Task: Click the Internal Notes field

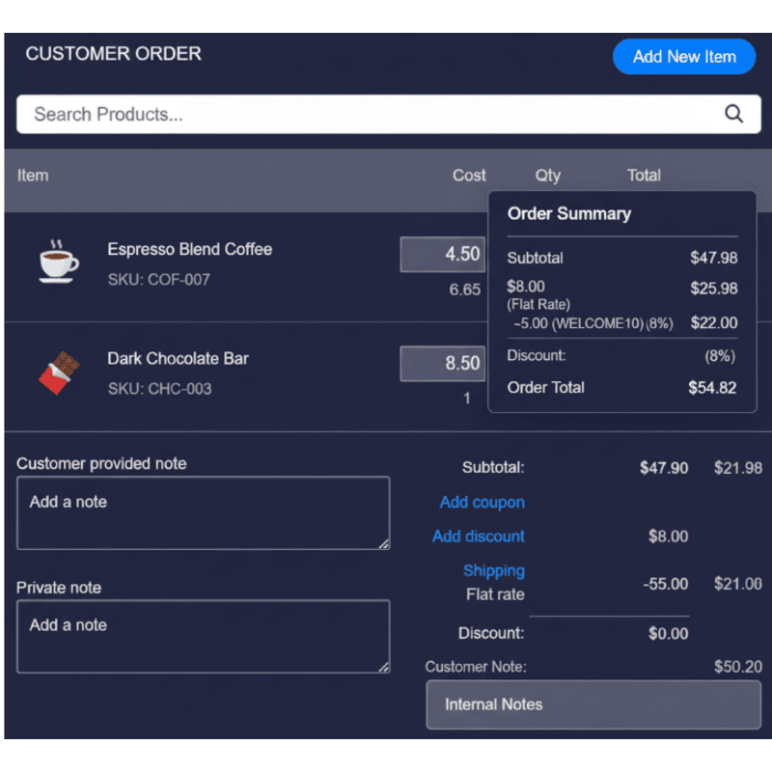Action: click(x=593, y=704)
